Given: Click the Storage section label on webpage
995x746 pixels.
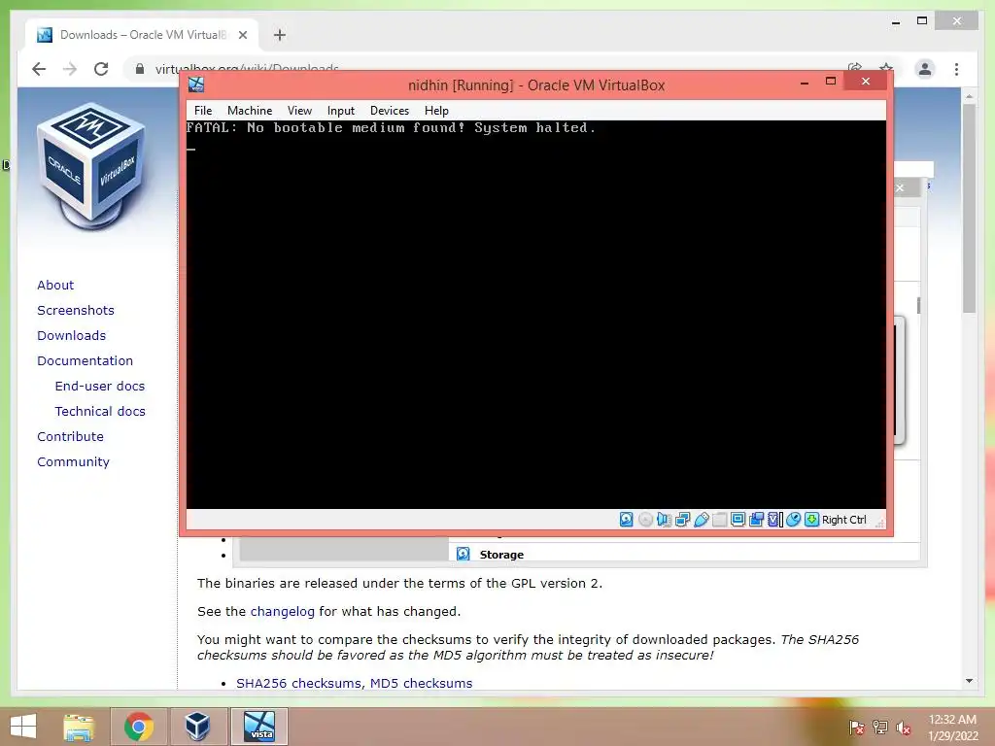Looking at the screenshot, I should (x=501, y=555).
